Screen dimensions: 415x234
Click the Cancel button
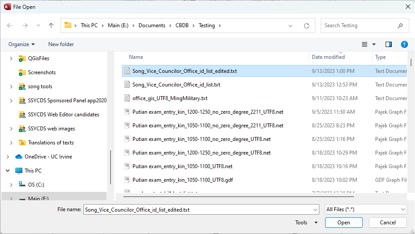click(387, 223)
